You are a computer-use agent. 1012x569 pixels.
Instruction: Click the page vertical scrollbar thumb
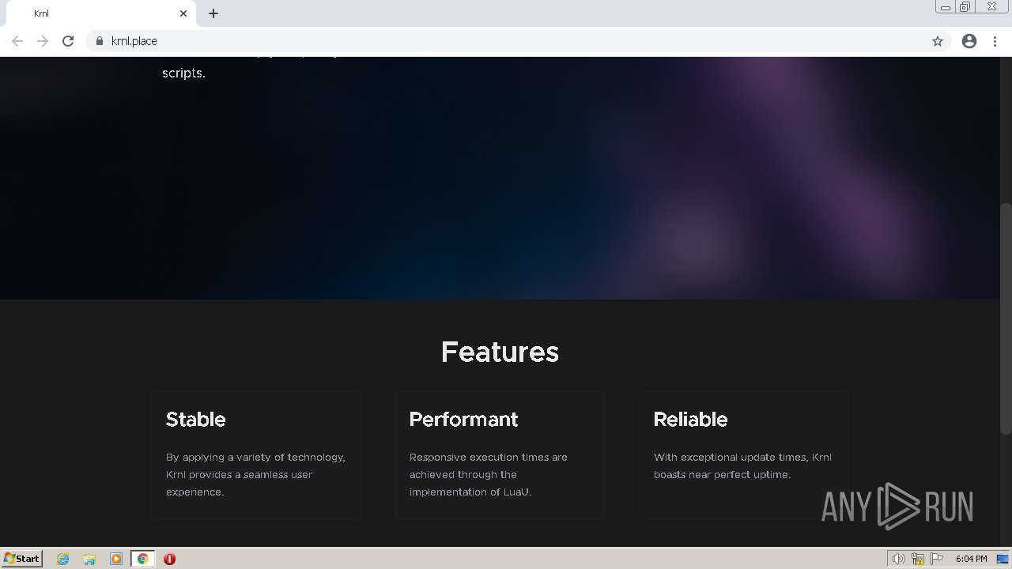click(x=1006, y=318)
